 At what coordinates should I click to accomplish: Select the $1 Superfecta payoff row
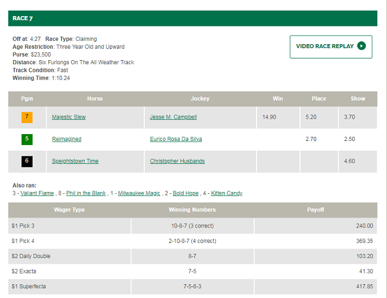coord(192,286)
